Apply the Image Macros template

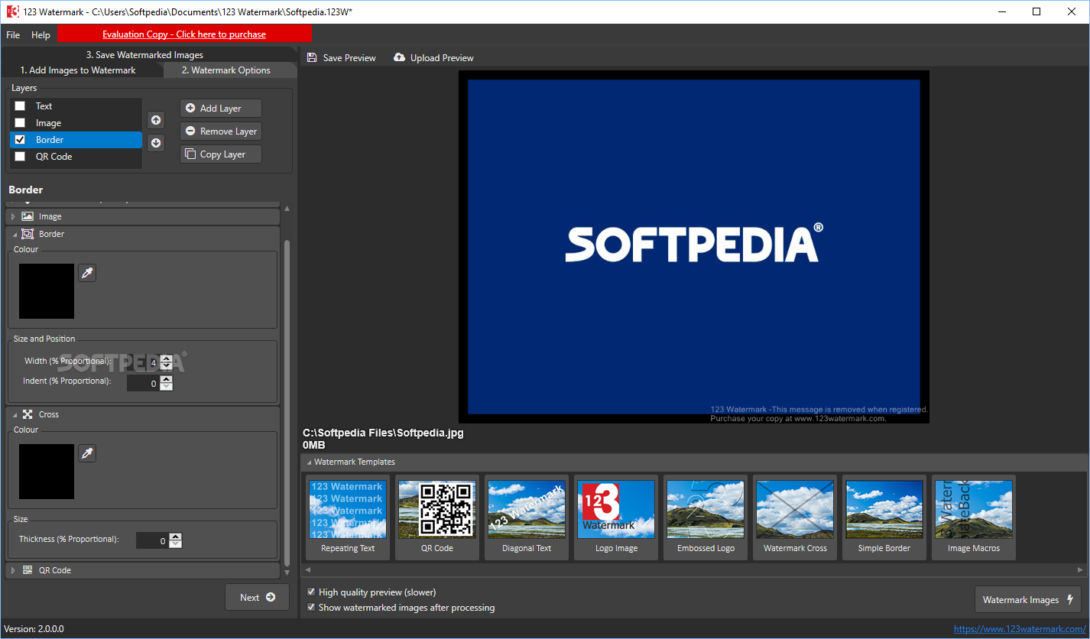[974, 517]
